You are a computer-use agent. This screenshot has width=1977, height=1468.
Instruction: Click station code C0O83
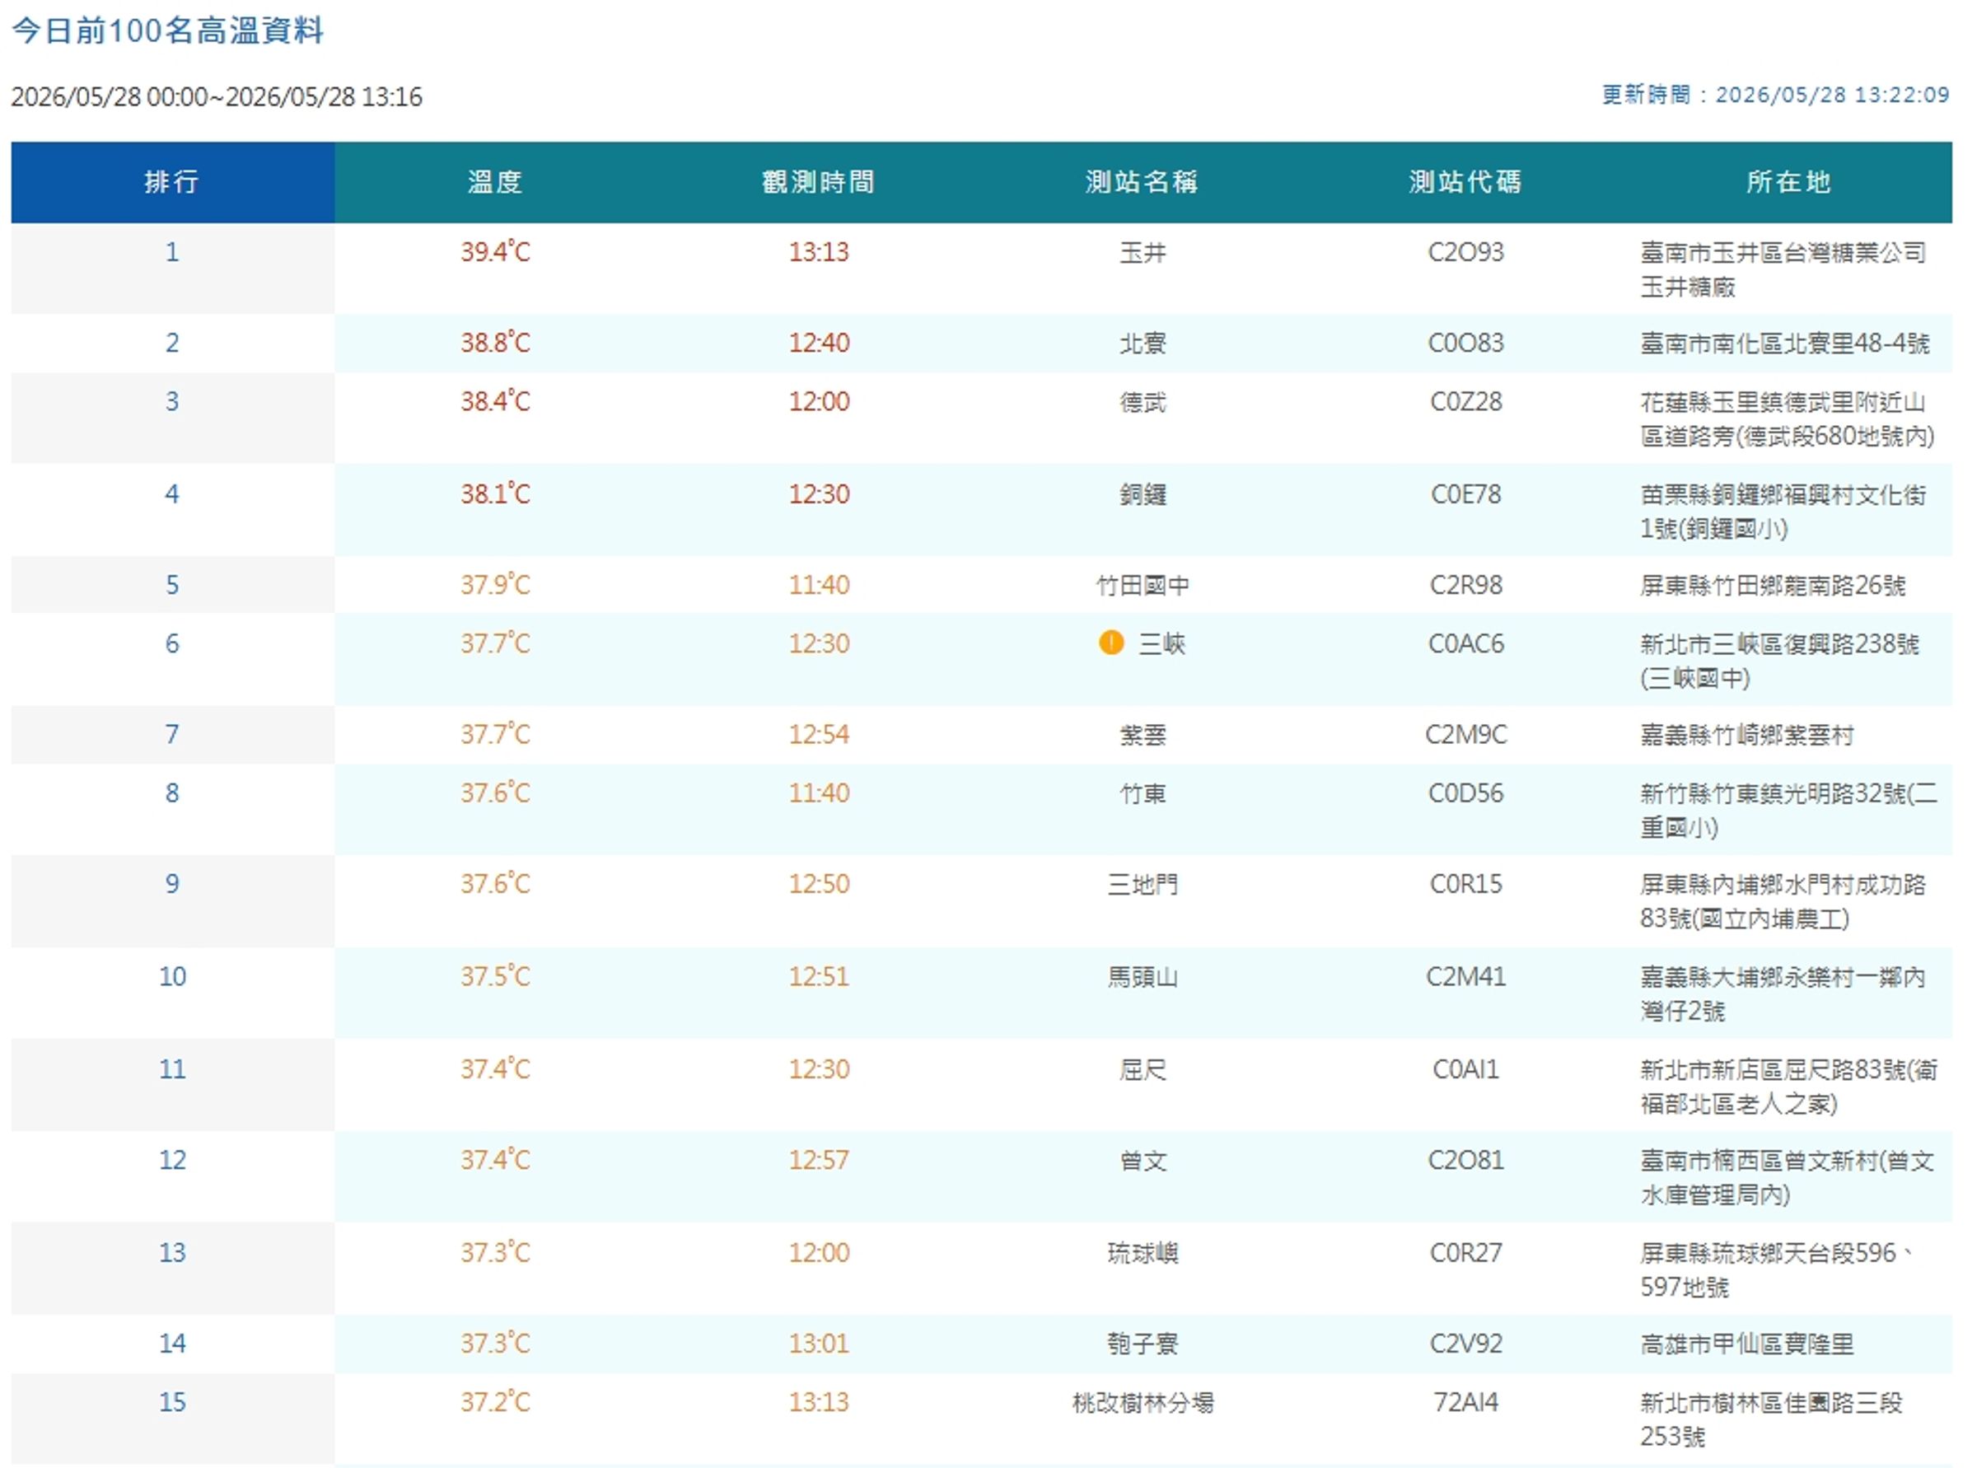pyautogui.click(x=1466, y=343)
